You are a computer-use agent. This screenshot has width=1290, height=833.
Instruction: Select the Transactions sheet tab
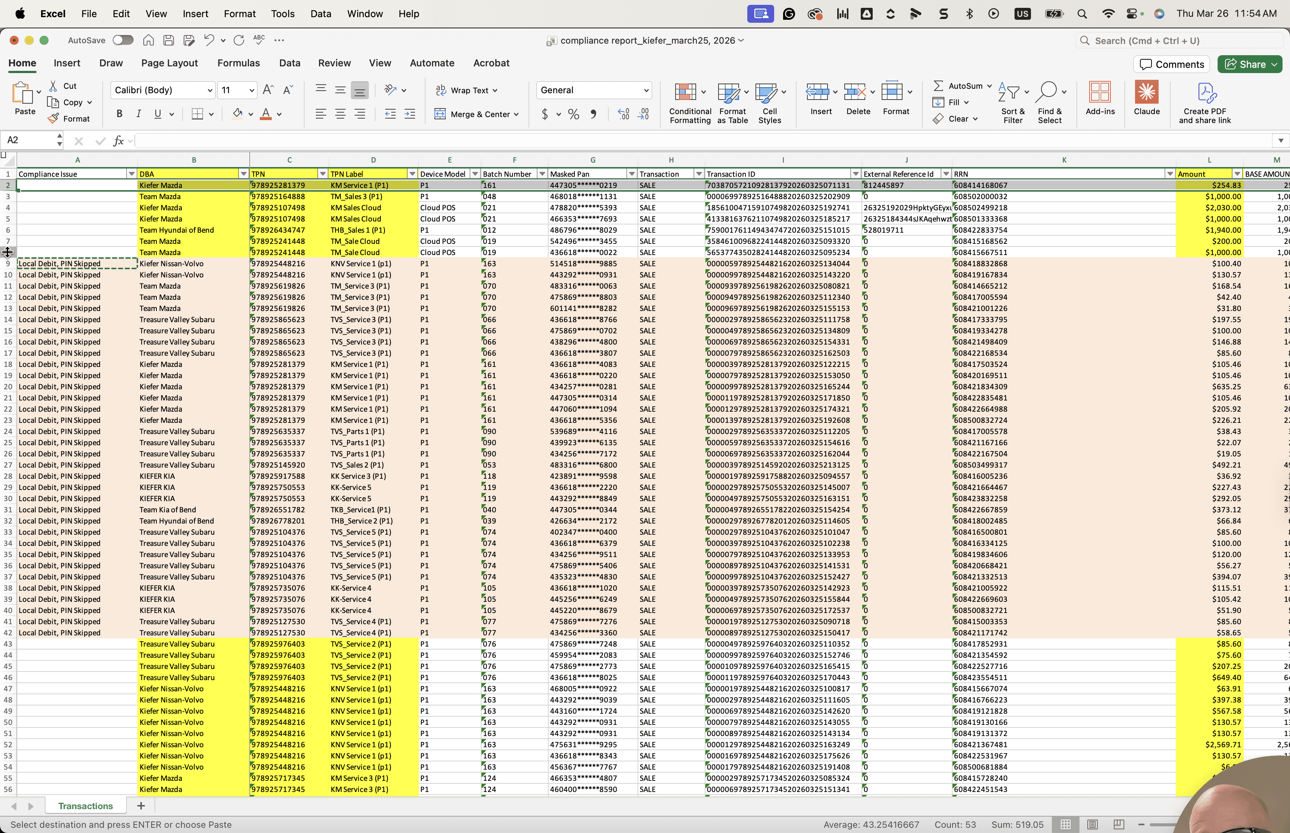pos(85,806)
